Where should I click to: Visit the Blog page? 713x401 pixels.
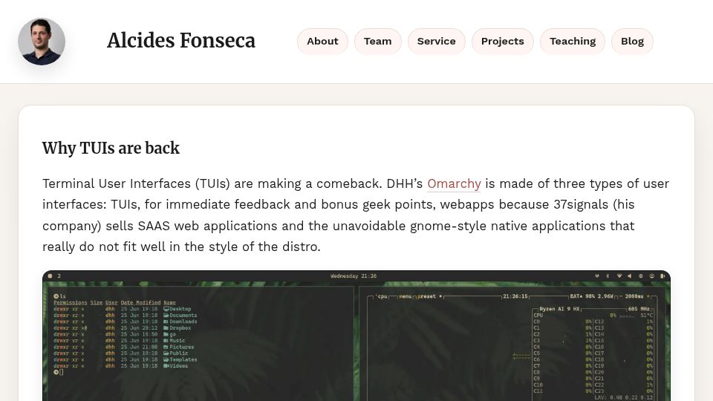632,42
